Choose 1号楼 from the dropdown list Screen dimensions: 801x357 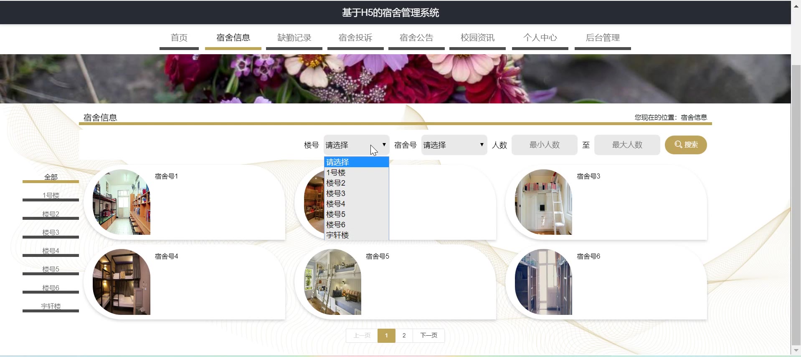tap(356, 172)
